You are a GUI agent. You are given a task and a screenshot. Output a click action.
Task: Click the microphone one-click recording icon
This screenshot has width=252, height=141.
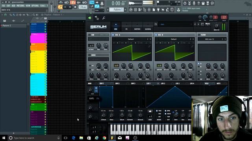point(194,3)
